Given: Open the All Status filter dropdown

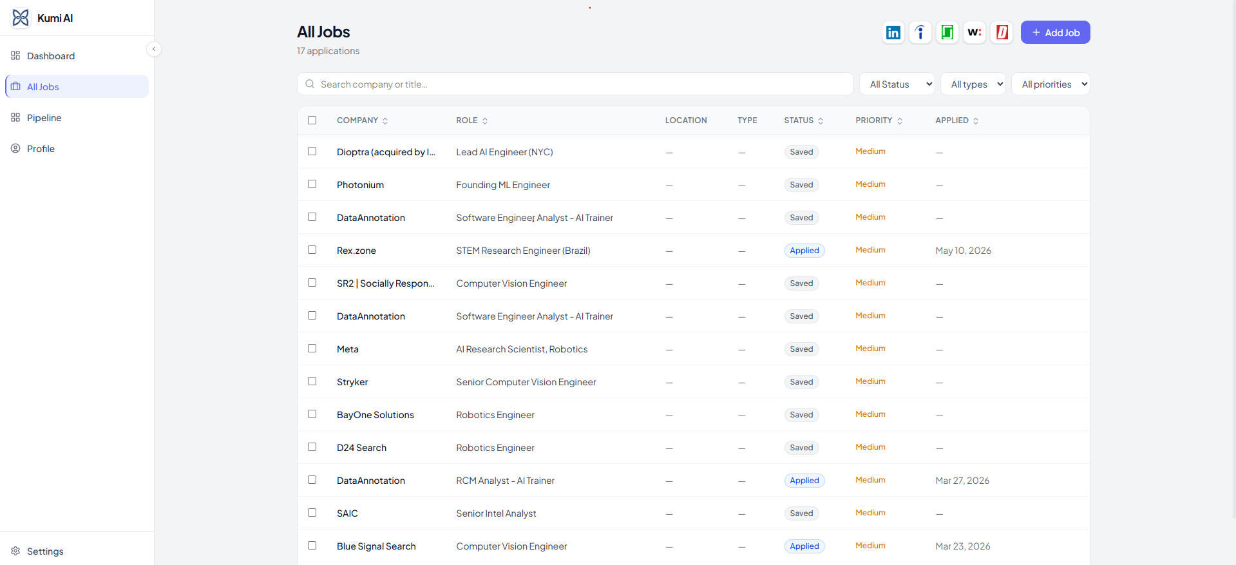Looking at the screenshot, I should [x=897, y=84].
